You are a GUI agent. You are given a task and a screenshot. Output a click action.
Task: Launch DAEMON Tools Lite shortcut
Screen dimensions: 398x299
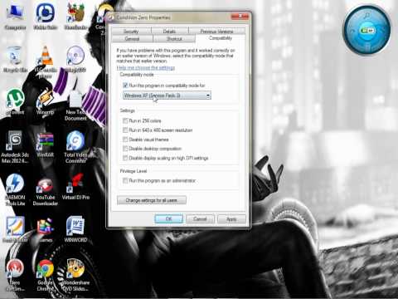click(x=15, y=189)
